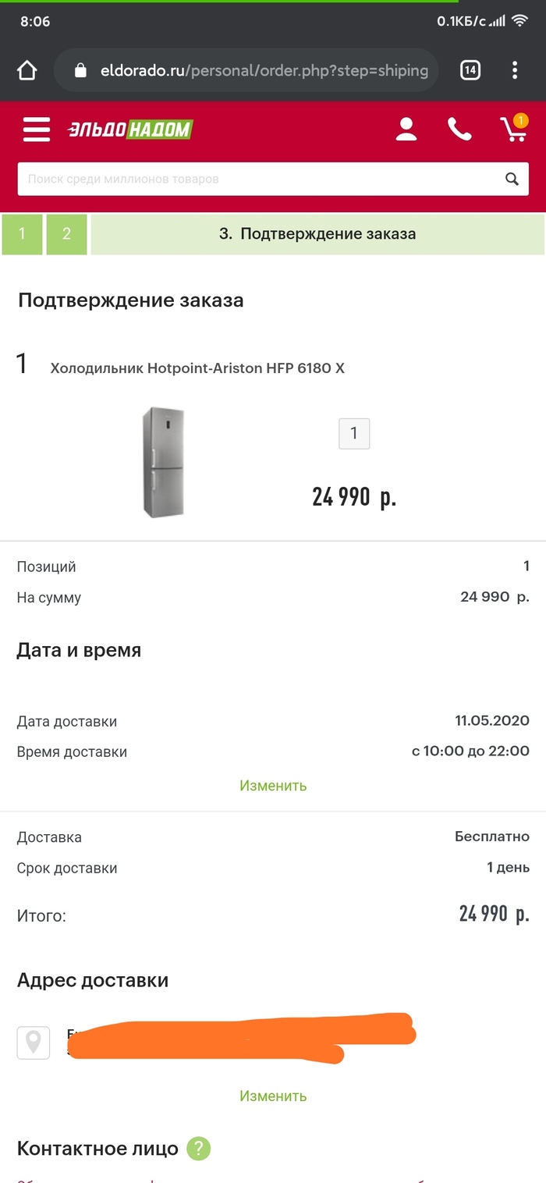Tap the phone call icon

(459, 129)
